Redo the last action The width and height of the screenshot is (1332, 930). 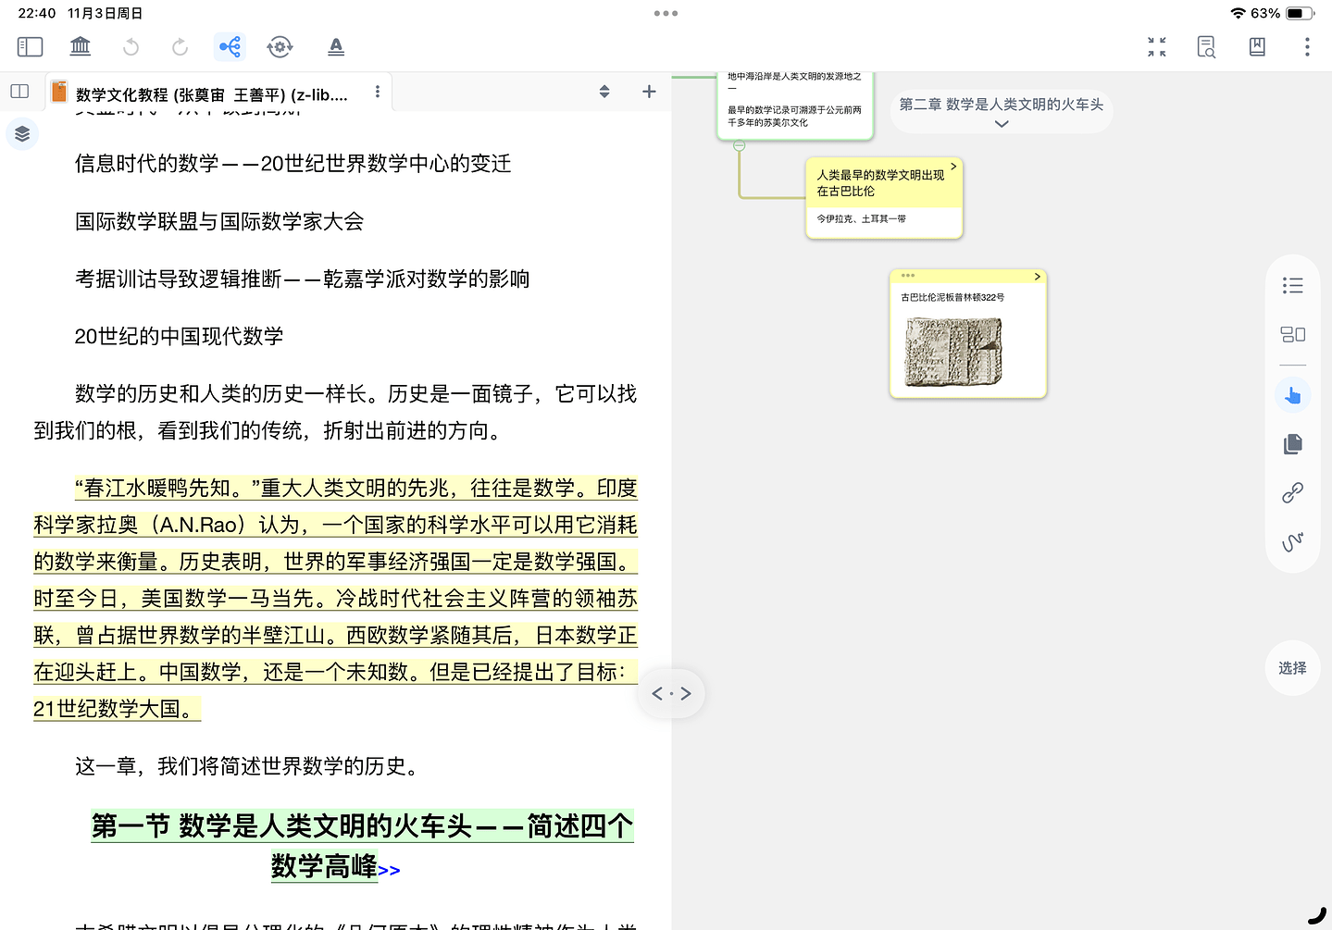click(181, 46)
